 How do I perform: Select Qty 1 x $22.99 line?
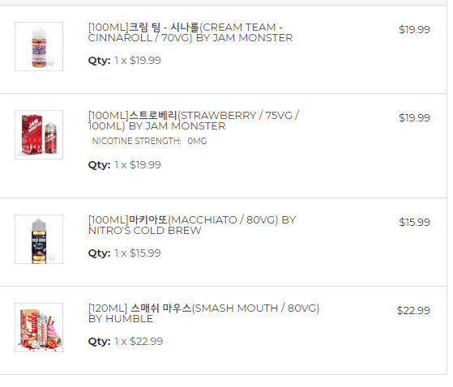coord(126,342)
